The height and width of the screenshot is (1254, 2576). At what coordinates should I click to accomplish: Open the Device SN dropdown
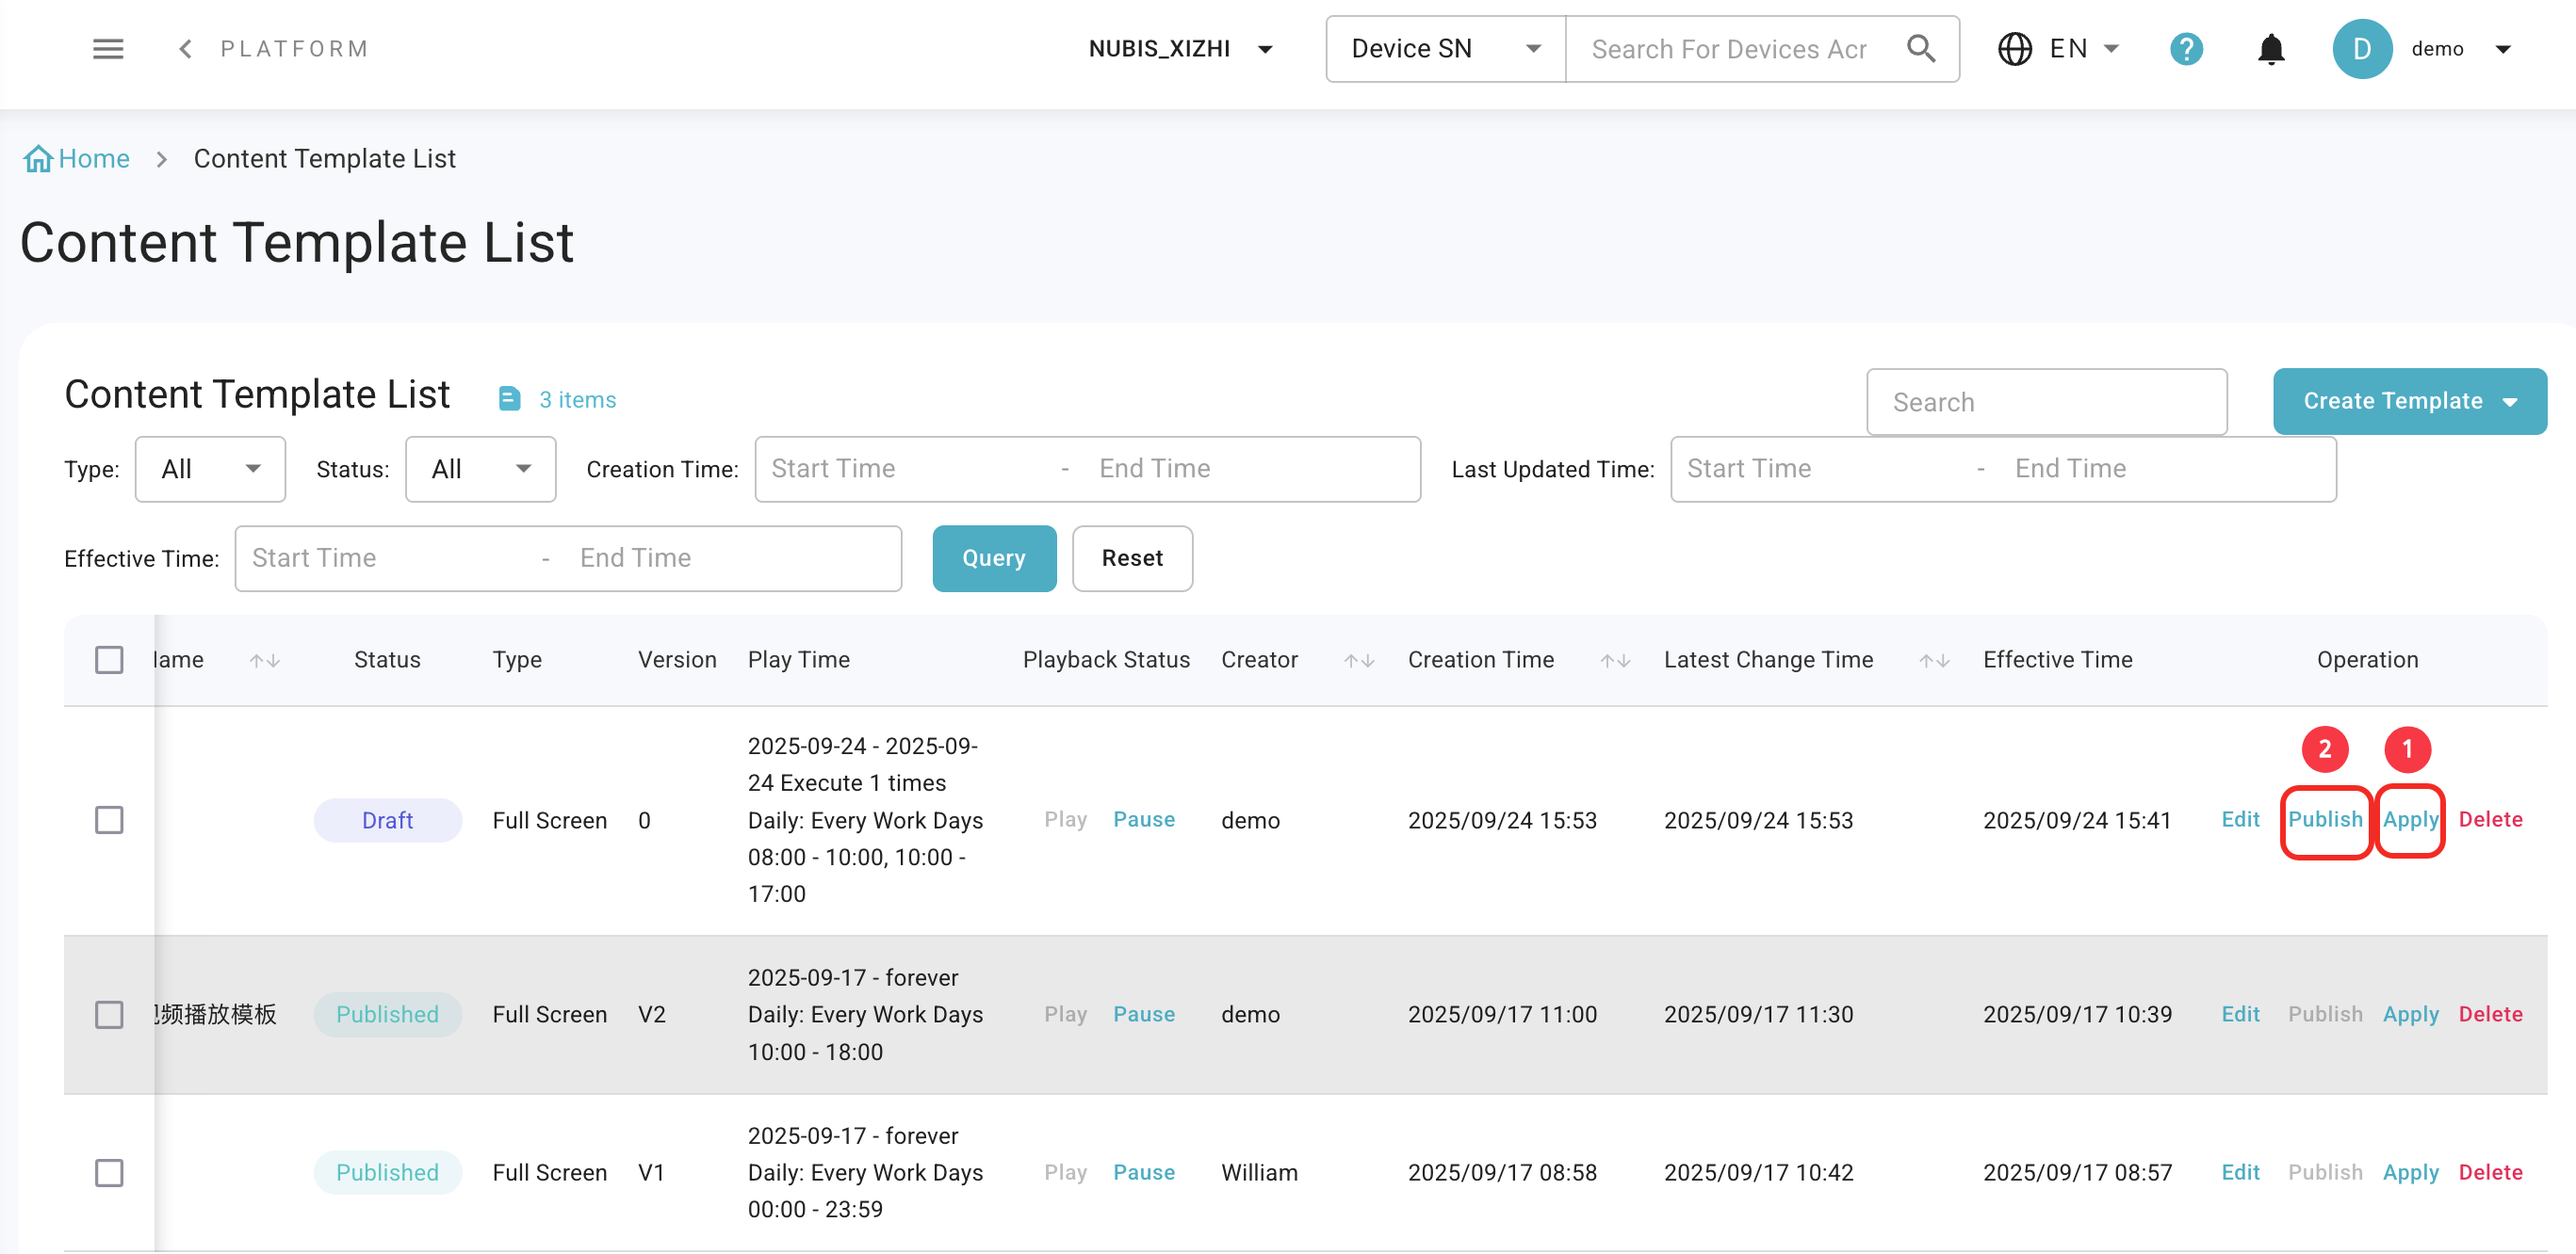tap(1444, 49)
